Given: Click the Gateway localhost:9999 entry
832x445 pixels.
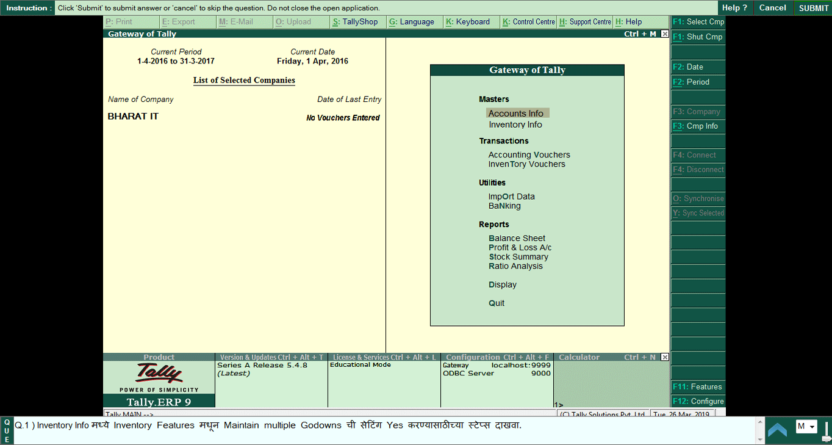Looking at the screenshot, I should pos(497,365).
